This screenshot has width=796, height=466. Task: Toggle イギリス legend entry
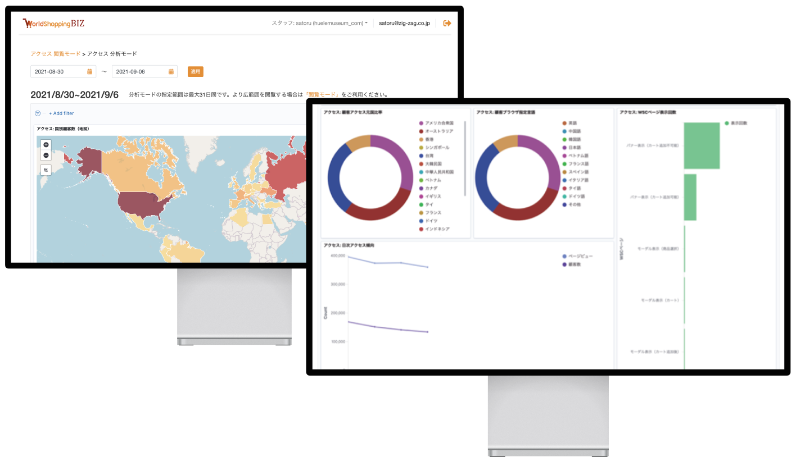tap(430, 197)
